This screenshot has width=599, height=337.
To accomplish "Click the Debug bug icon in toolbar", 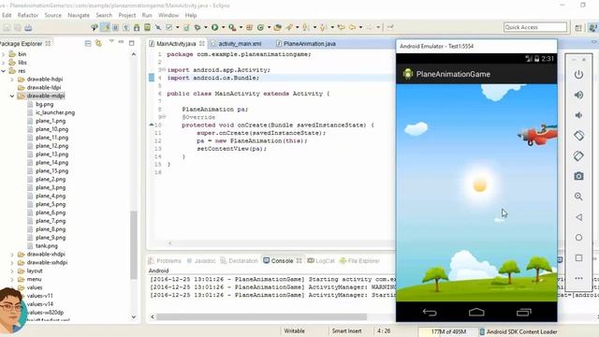I will click(197, 27).
